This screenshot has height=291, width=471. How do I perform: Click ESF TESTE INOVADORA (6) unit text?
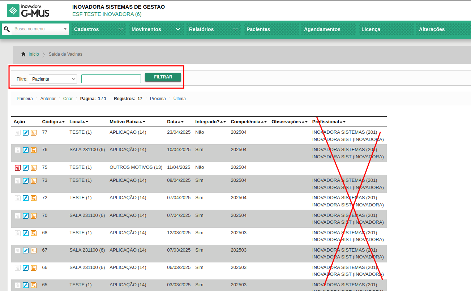(x=107, y=14)
